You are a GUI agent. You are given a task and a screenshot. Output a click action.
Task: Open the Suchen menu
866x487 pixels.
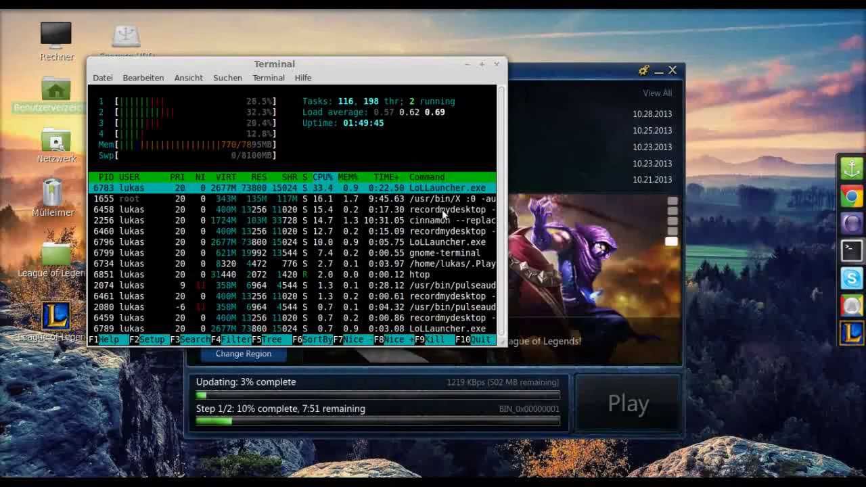(x=227, y=78)
